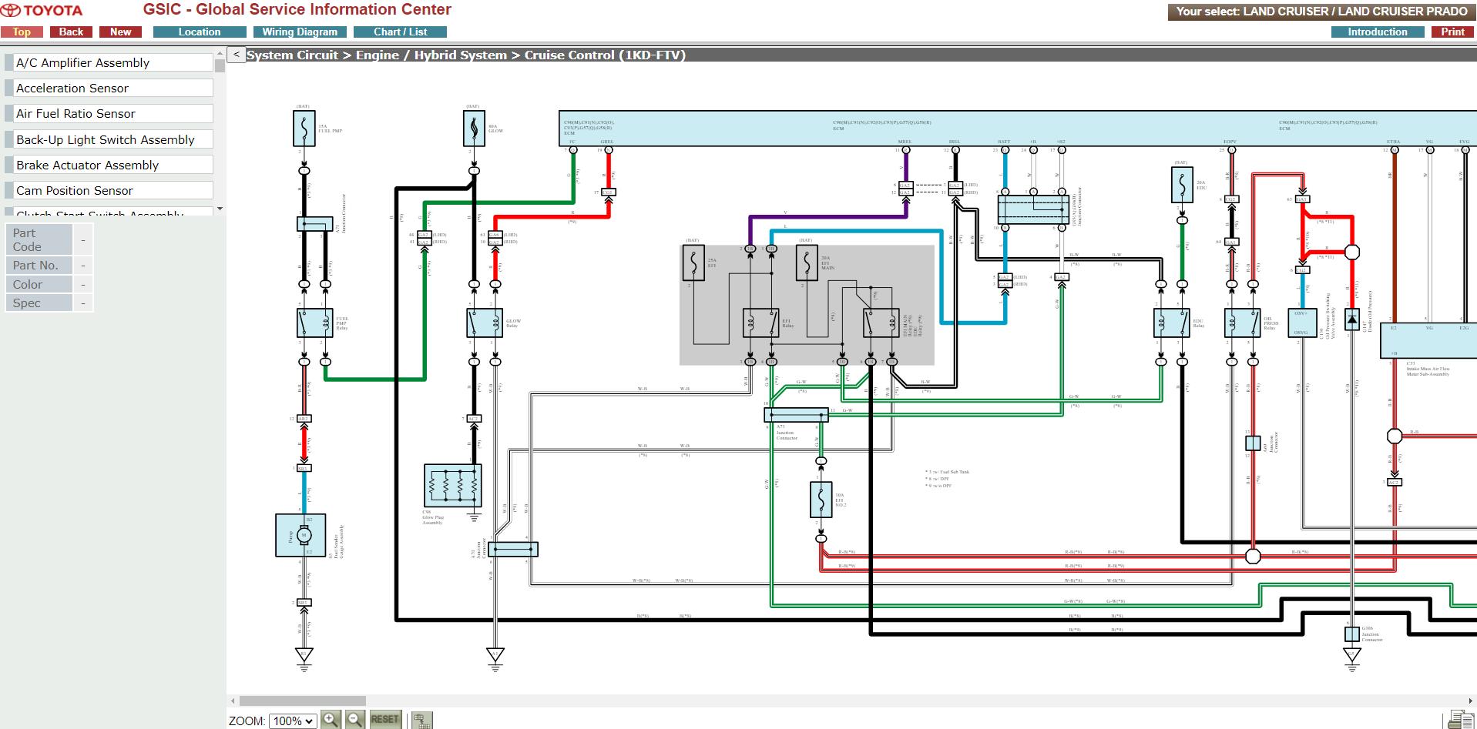The height and width of the screenshot is (729, 1477).
Task: Click the Part No. field label
Action: pyautogui.click(x=39, y=265)
